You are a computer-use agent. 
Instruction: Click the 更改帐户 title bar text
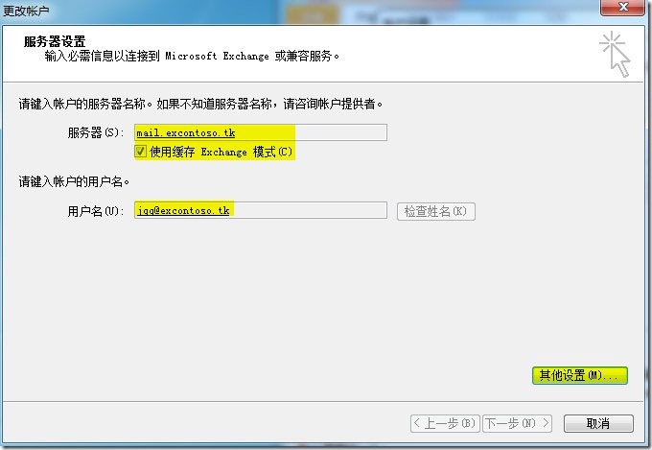27,10
